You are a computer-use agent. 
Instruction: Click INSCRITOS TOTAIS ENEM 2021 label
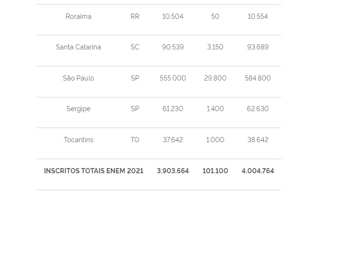pos(94,171)
